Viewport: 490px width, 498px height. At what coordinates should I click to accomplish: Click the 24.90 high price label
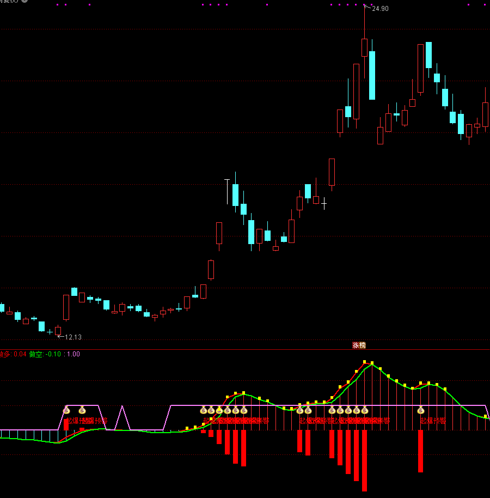(380, 9)
